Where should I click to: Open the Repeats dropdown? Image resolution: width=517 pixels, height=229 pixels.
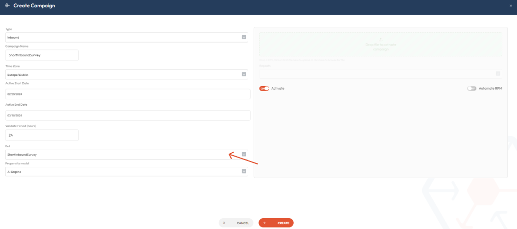coord(380,74)
